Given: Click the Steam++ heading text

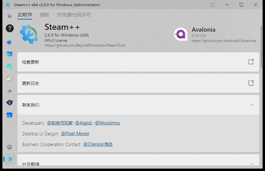Looking at the screenshot, I should (x=62, y=27).
